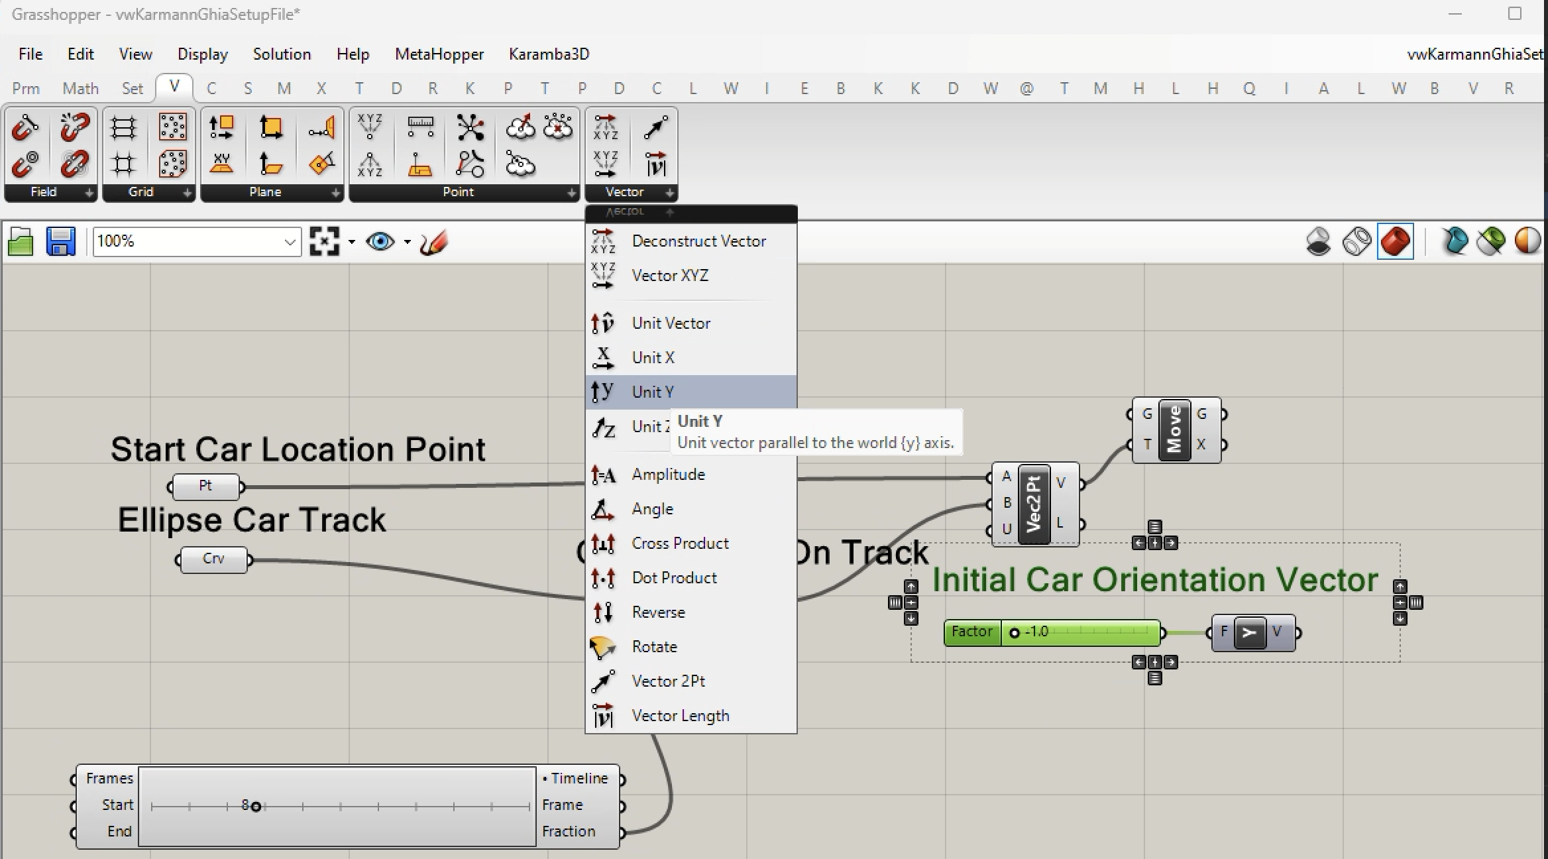Open the Math ribbon tab
Viewport: 1548px width, 859px height.
point(80,88)
